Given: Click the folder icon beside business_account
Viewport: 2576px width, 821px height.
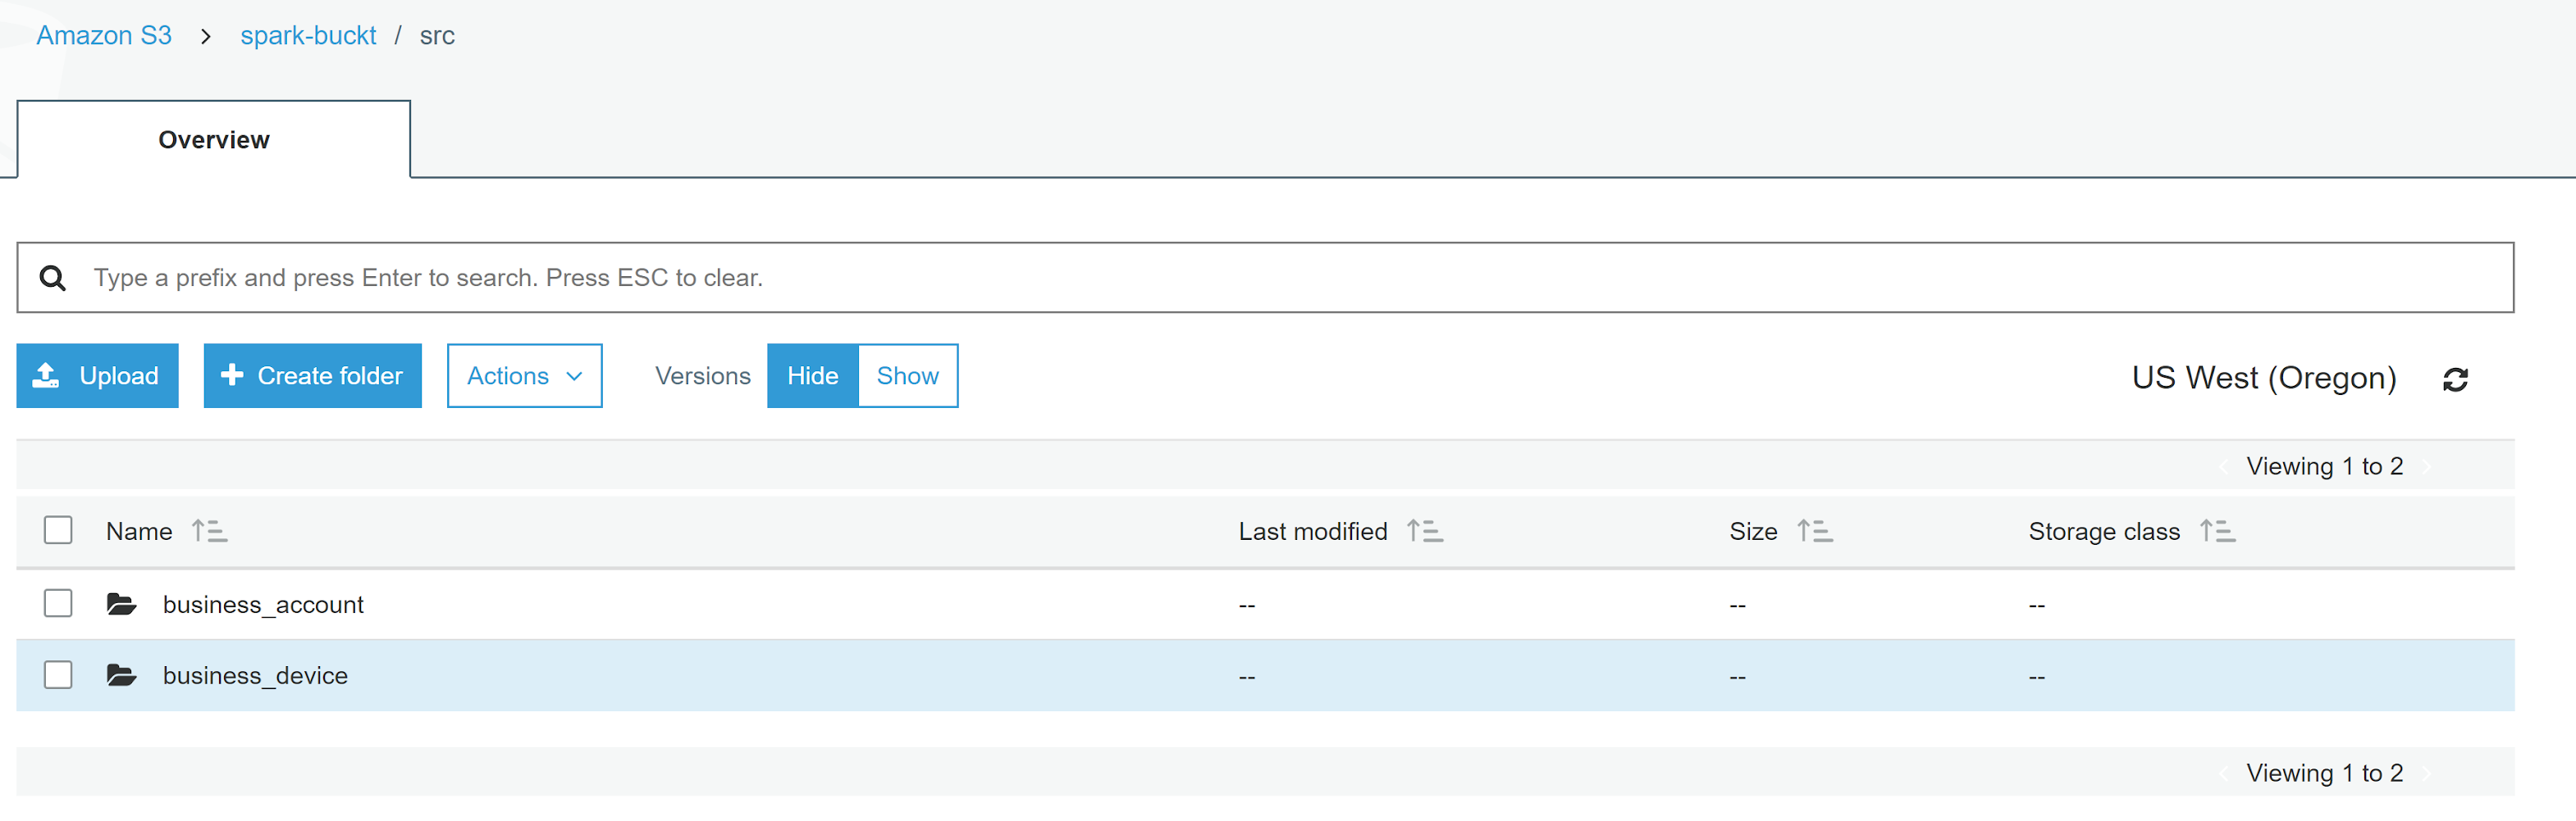Looking at the screenshot, I should click(x=121, y=603).
